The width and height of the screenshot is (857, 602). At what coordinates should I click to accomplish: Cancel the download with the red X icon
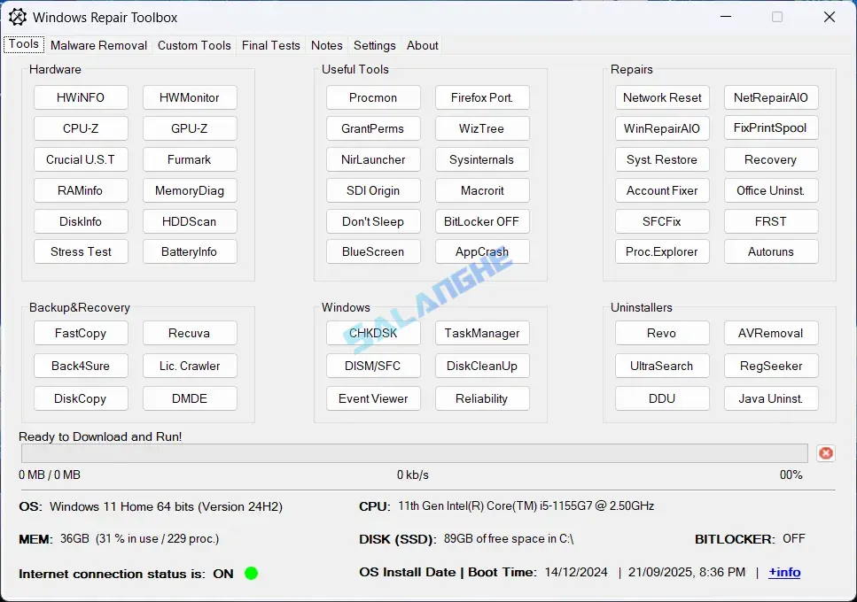point(825,452)
